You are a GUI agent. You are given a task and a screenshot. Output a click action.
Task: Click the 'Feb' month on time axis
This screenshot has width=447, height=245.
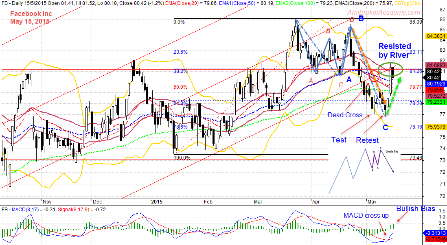click(208, 202)
